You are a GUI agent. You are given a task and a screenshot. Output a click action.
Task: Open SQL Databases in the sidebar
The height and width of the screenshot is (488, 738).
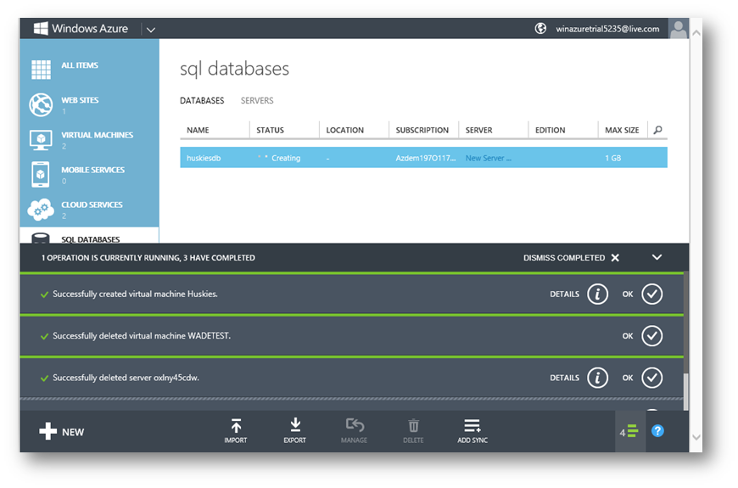[89, 236]
